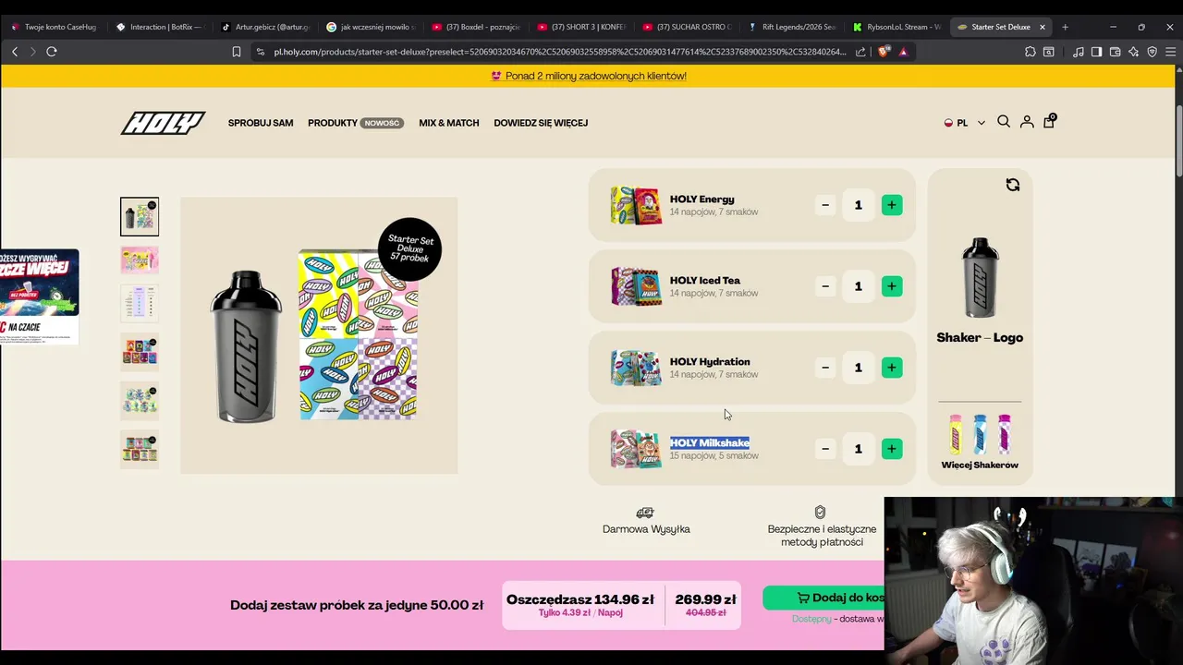Select second gallery thumbnail
Image resolution: width=1183 pixels, height=665 pixels.
pos(140,260)
